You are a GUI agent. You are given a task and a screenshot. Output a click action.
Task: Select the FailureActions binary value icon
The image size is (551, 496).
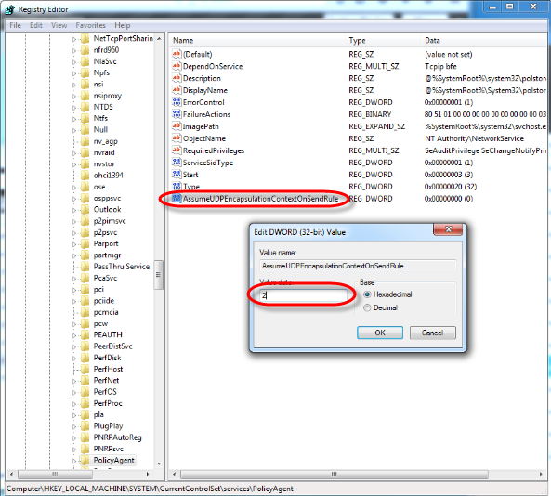coord(177,114)
